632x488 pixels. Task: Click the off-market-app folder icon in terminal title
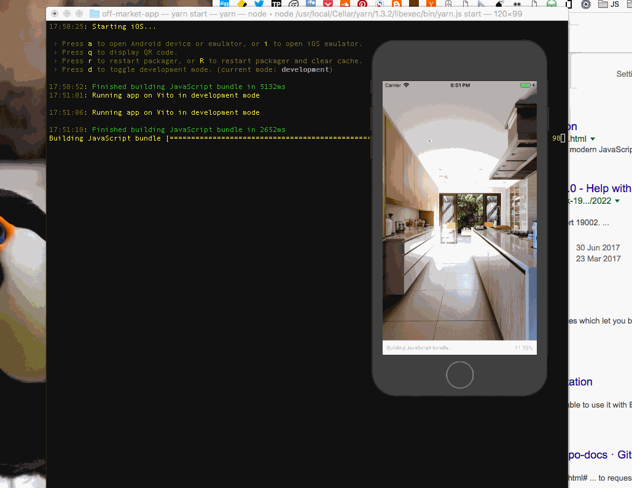pyautogui.click(x=95, y=14)
